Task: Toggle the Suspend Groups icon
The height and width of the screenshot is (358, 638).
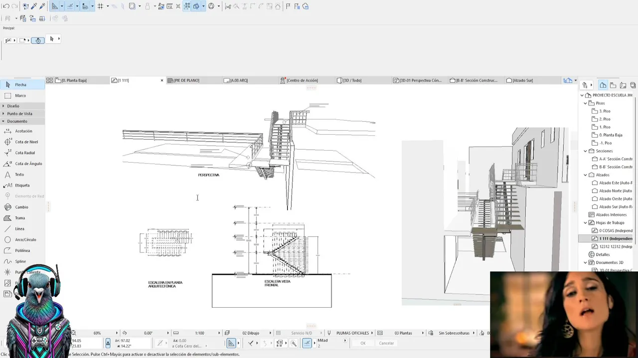Action: [187, 6]
